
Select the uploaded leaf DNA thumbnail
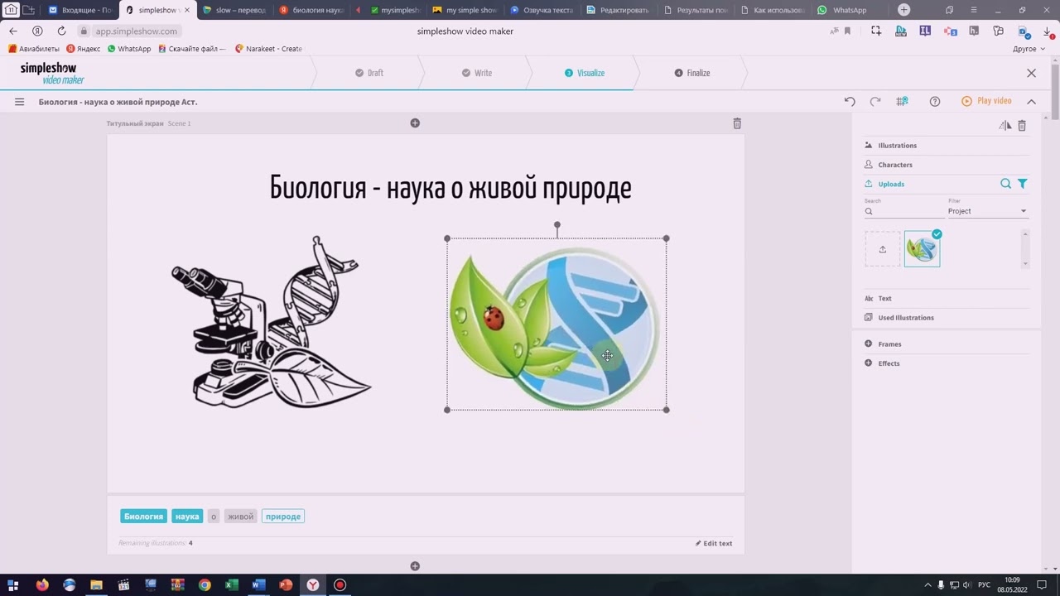tap(922, 250)
